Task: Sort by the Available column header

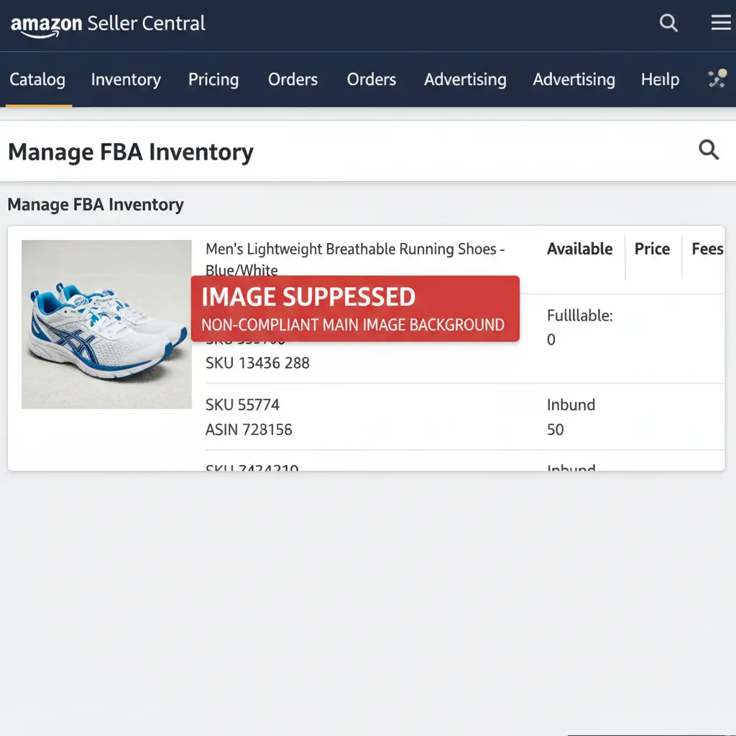Action: [x=579, y=249]
